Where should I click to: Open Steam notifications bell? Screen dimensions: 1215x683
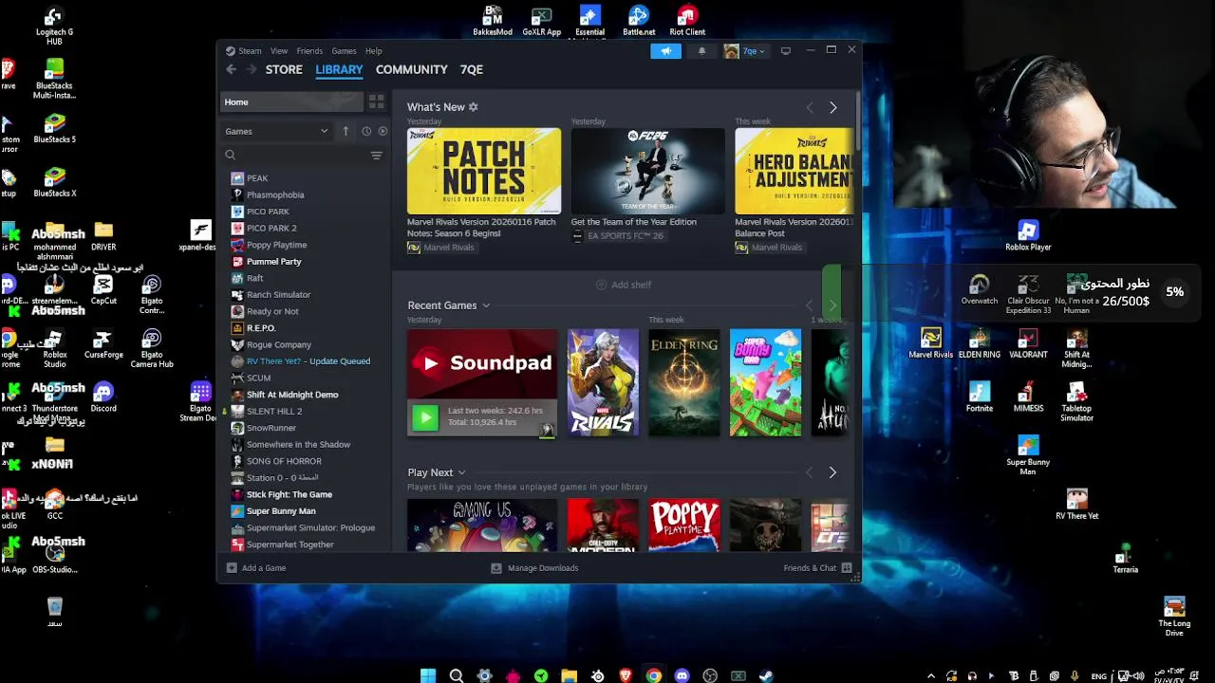701,51
